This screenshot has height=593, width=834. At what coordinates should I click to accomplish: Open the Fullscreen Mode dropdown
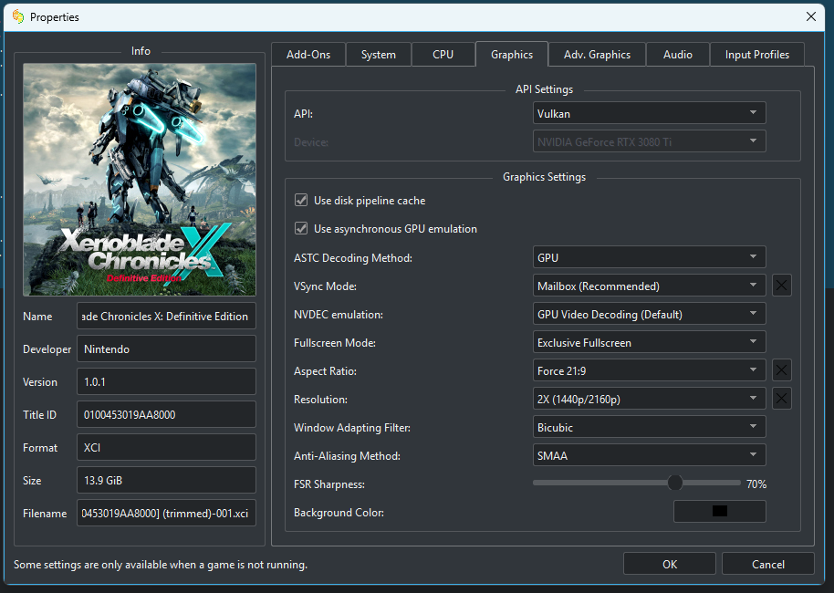(649, 342)
